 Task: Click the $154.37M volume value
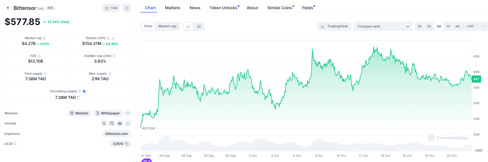pyautogui.click(x=92, y=43)
